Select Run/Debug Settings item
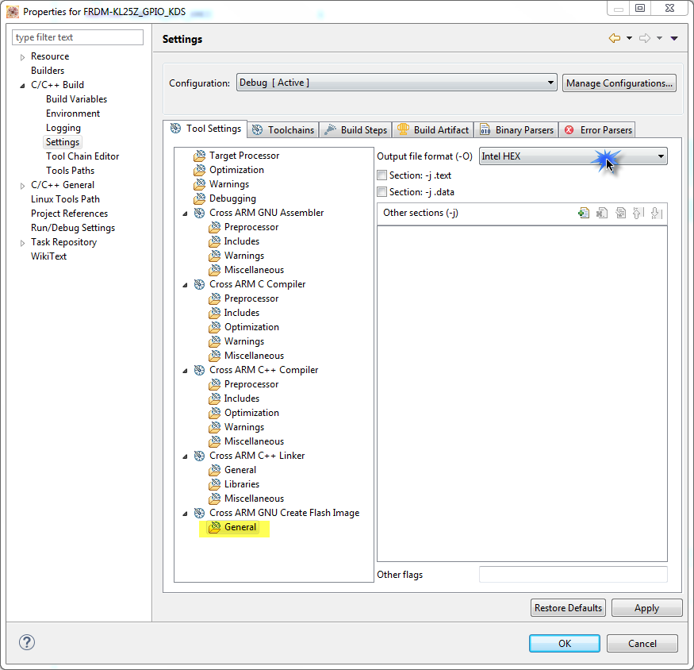Screen dimensions: 694x670 (73, 228)
